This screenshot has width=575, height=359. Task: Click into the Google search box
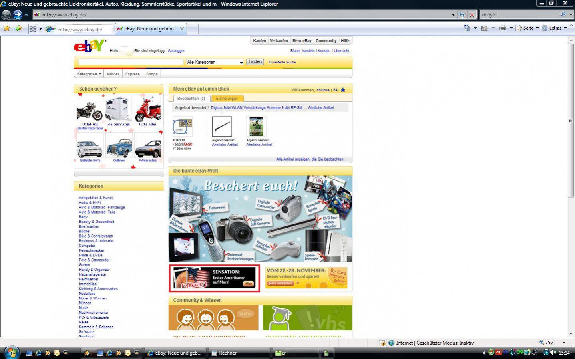point(519,15)
